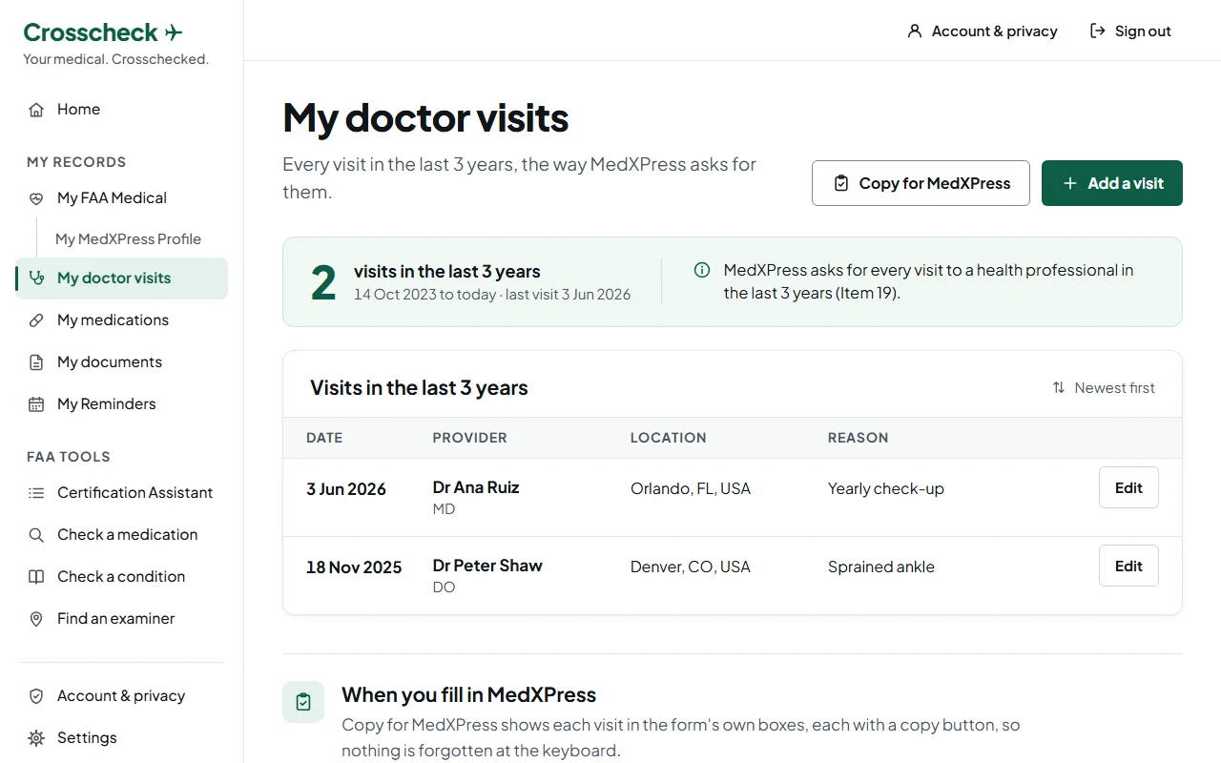Open My Reminders page
This screenshot has height=763, width=1221.
point(121,404)
